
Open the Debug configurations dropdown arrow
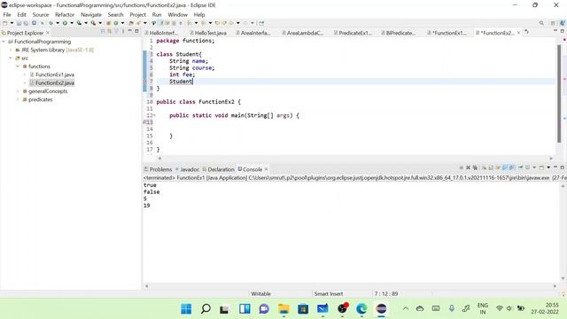[x=58, y=23]
